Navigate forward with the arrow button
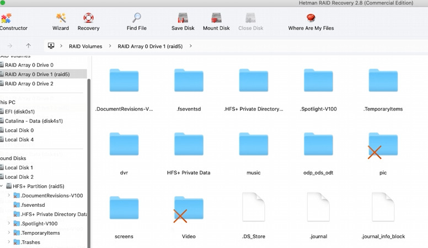This screenshot has height=248, width=428. (x=9, y=46)
